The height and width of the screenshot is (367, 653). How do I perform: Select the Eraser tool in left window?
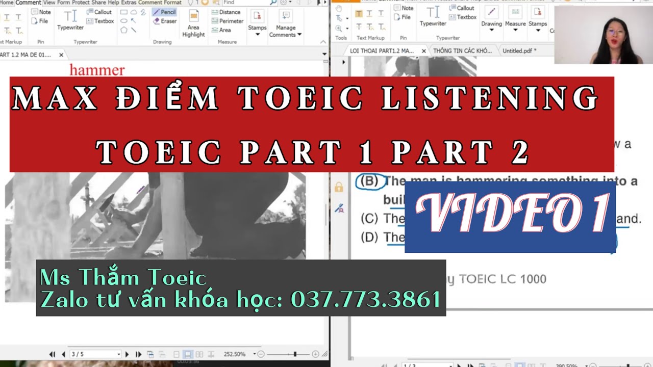[165, 21]
